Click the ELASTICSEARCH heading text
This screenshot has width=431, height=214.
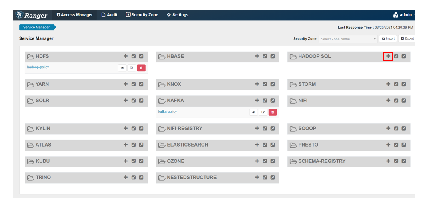[187, 145]
